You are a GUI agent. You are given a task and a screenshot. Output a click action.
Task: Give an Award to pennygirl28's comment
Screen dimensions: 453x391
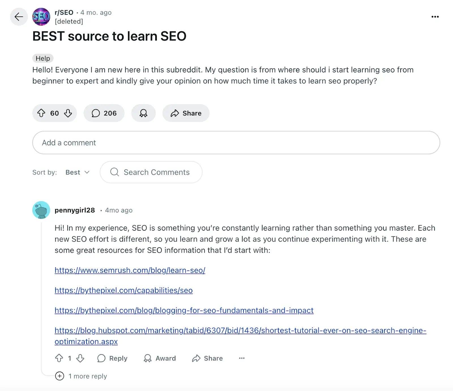159,358
